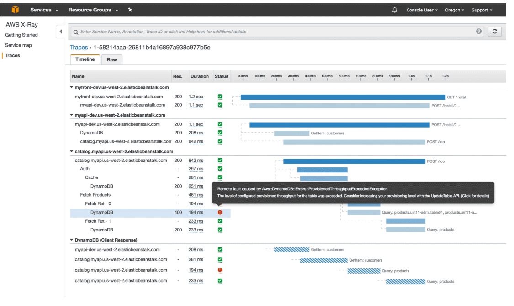Click status check on Fetch Ret - 1 row

pyautogui.click(x=220, y=221)
